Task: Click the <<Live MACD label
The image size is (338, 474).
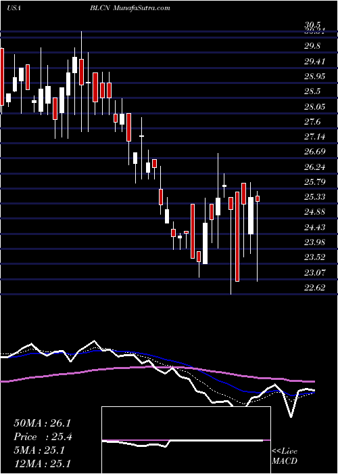Action: tap(285, 456)
